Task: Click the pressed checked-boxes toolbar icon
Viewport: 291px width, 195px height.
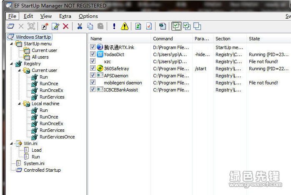Action: [176, 26]
